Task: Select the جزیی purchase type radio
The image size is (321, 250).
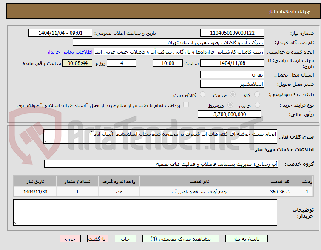Action: 257,105
